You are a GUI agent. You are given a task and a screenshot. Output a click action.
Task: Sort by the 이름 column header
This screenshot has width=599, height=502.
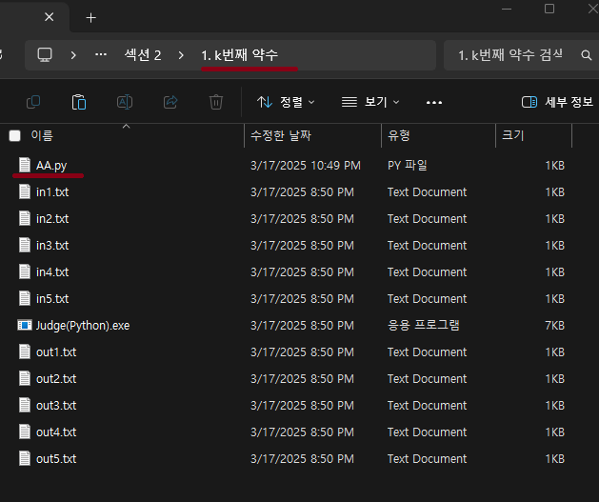point(42,135)
